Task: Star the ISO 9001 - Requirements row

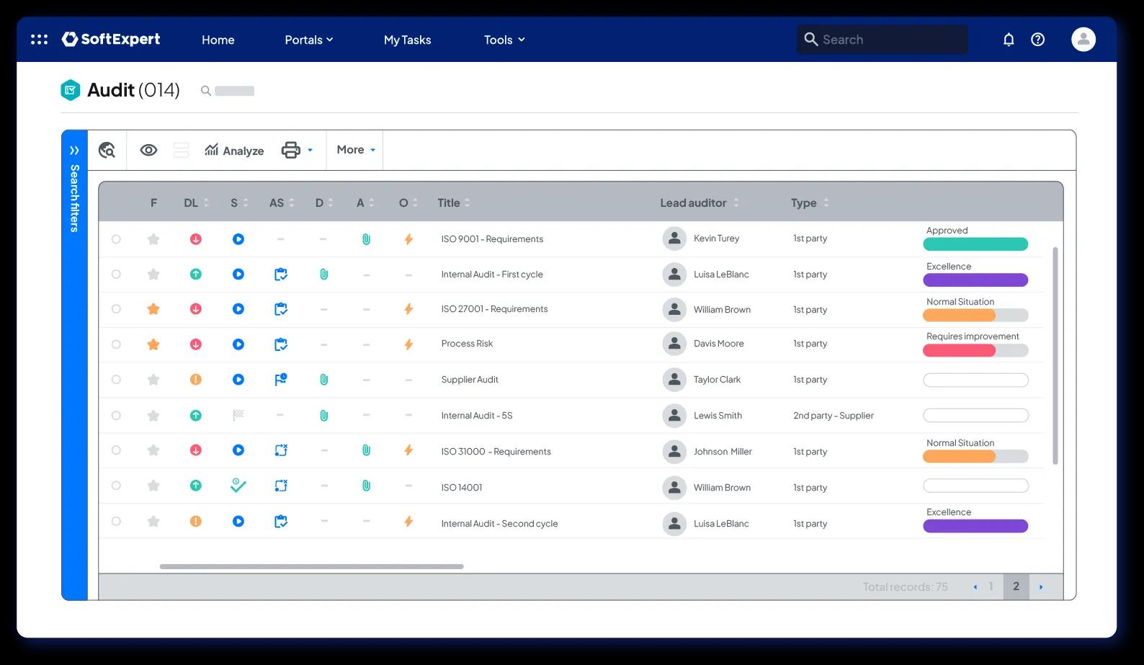Action: pos(153,239)
